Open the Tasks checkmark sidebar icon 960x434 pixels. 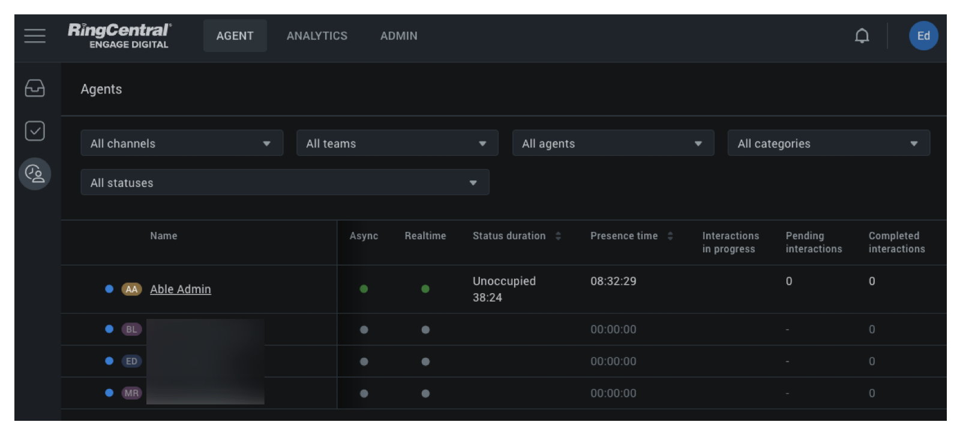tap(35, 131)
